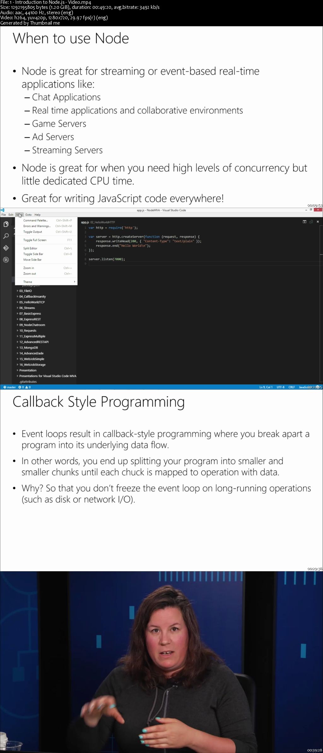Click the master git branch indicator
Viewport: 323px width, 753px height.
9,387
